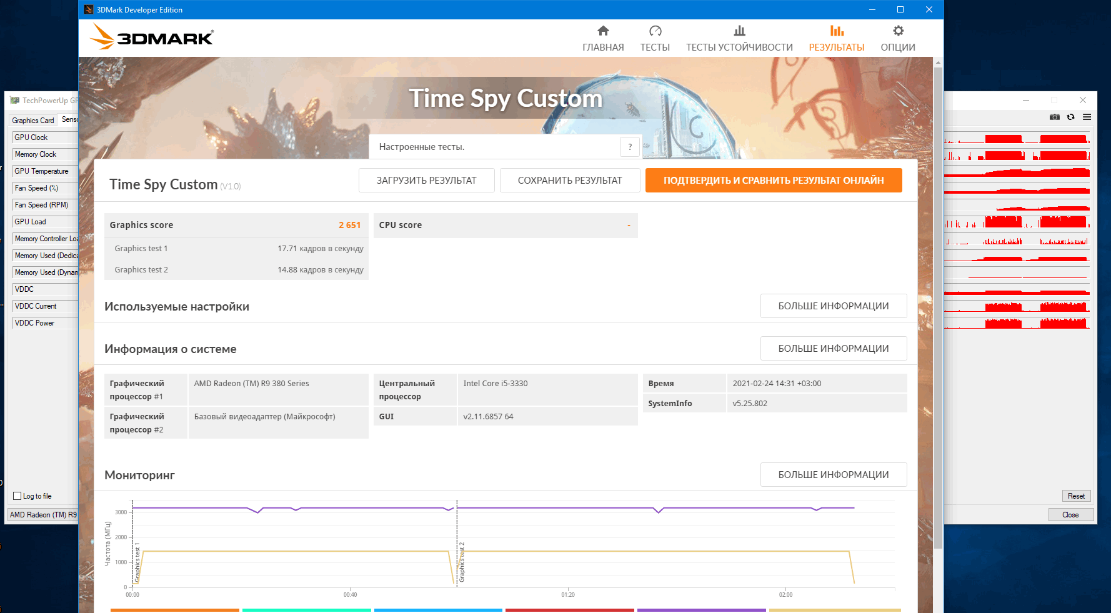Click ПОДТВЕРДИТЬ И СРАВНИТЬ РЕЗУЛЬТАТ ОНЛАЙН button
This screenshot has height=613, width=1111.
[774, 181]
